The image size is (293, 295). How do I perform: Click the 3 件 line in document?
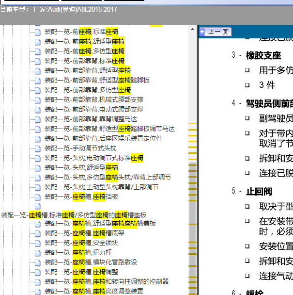[267, 85]
